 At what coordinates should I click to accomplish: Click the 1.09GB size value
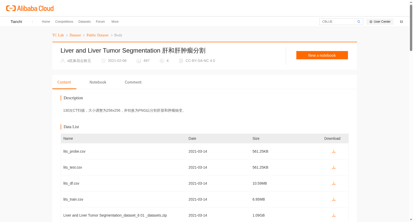(x=259, y=215)
